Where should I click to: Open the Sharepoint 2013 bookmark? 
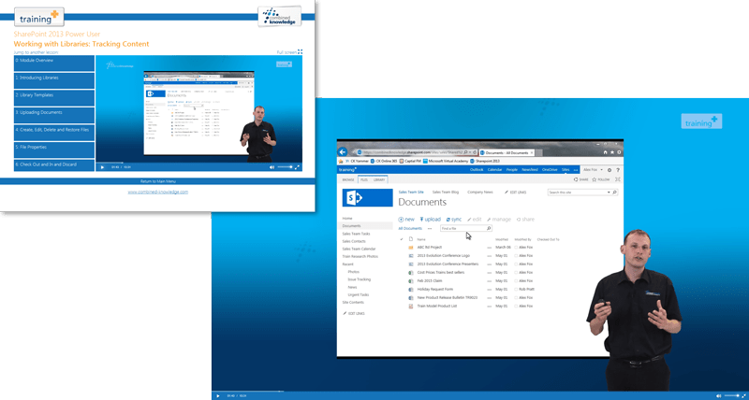(x=484, y=161)
